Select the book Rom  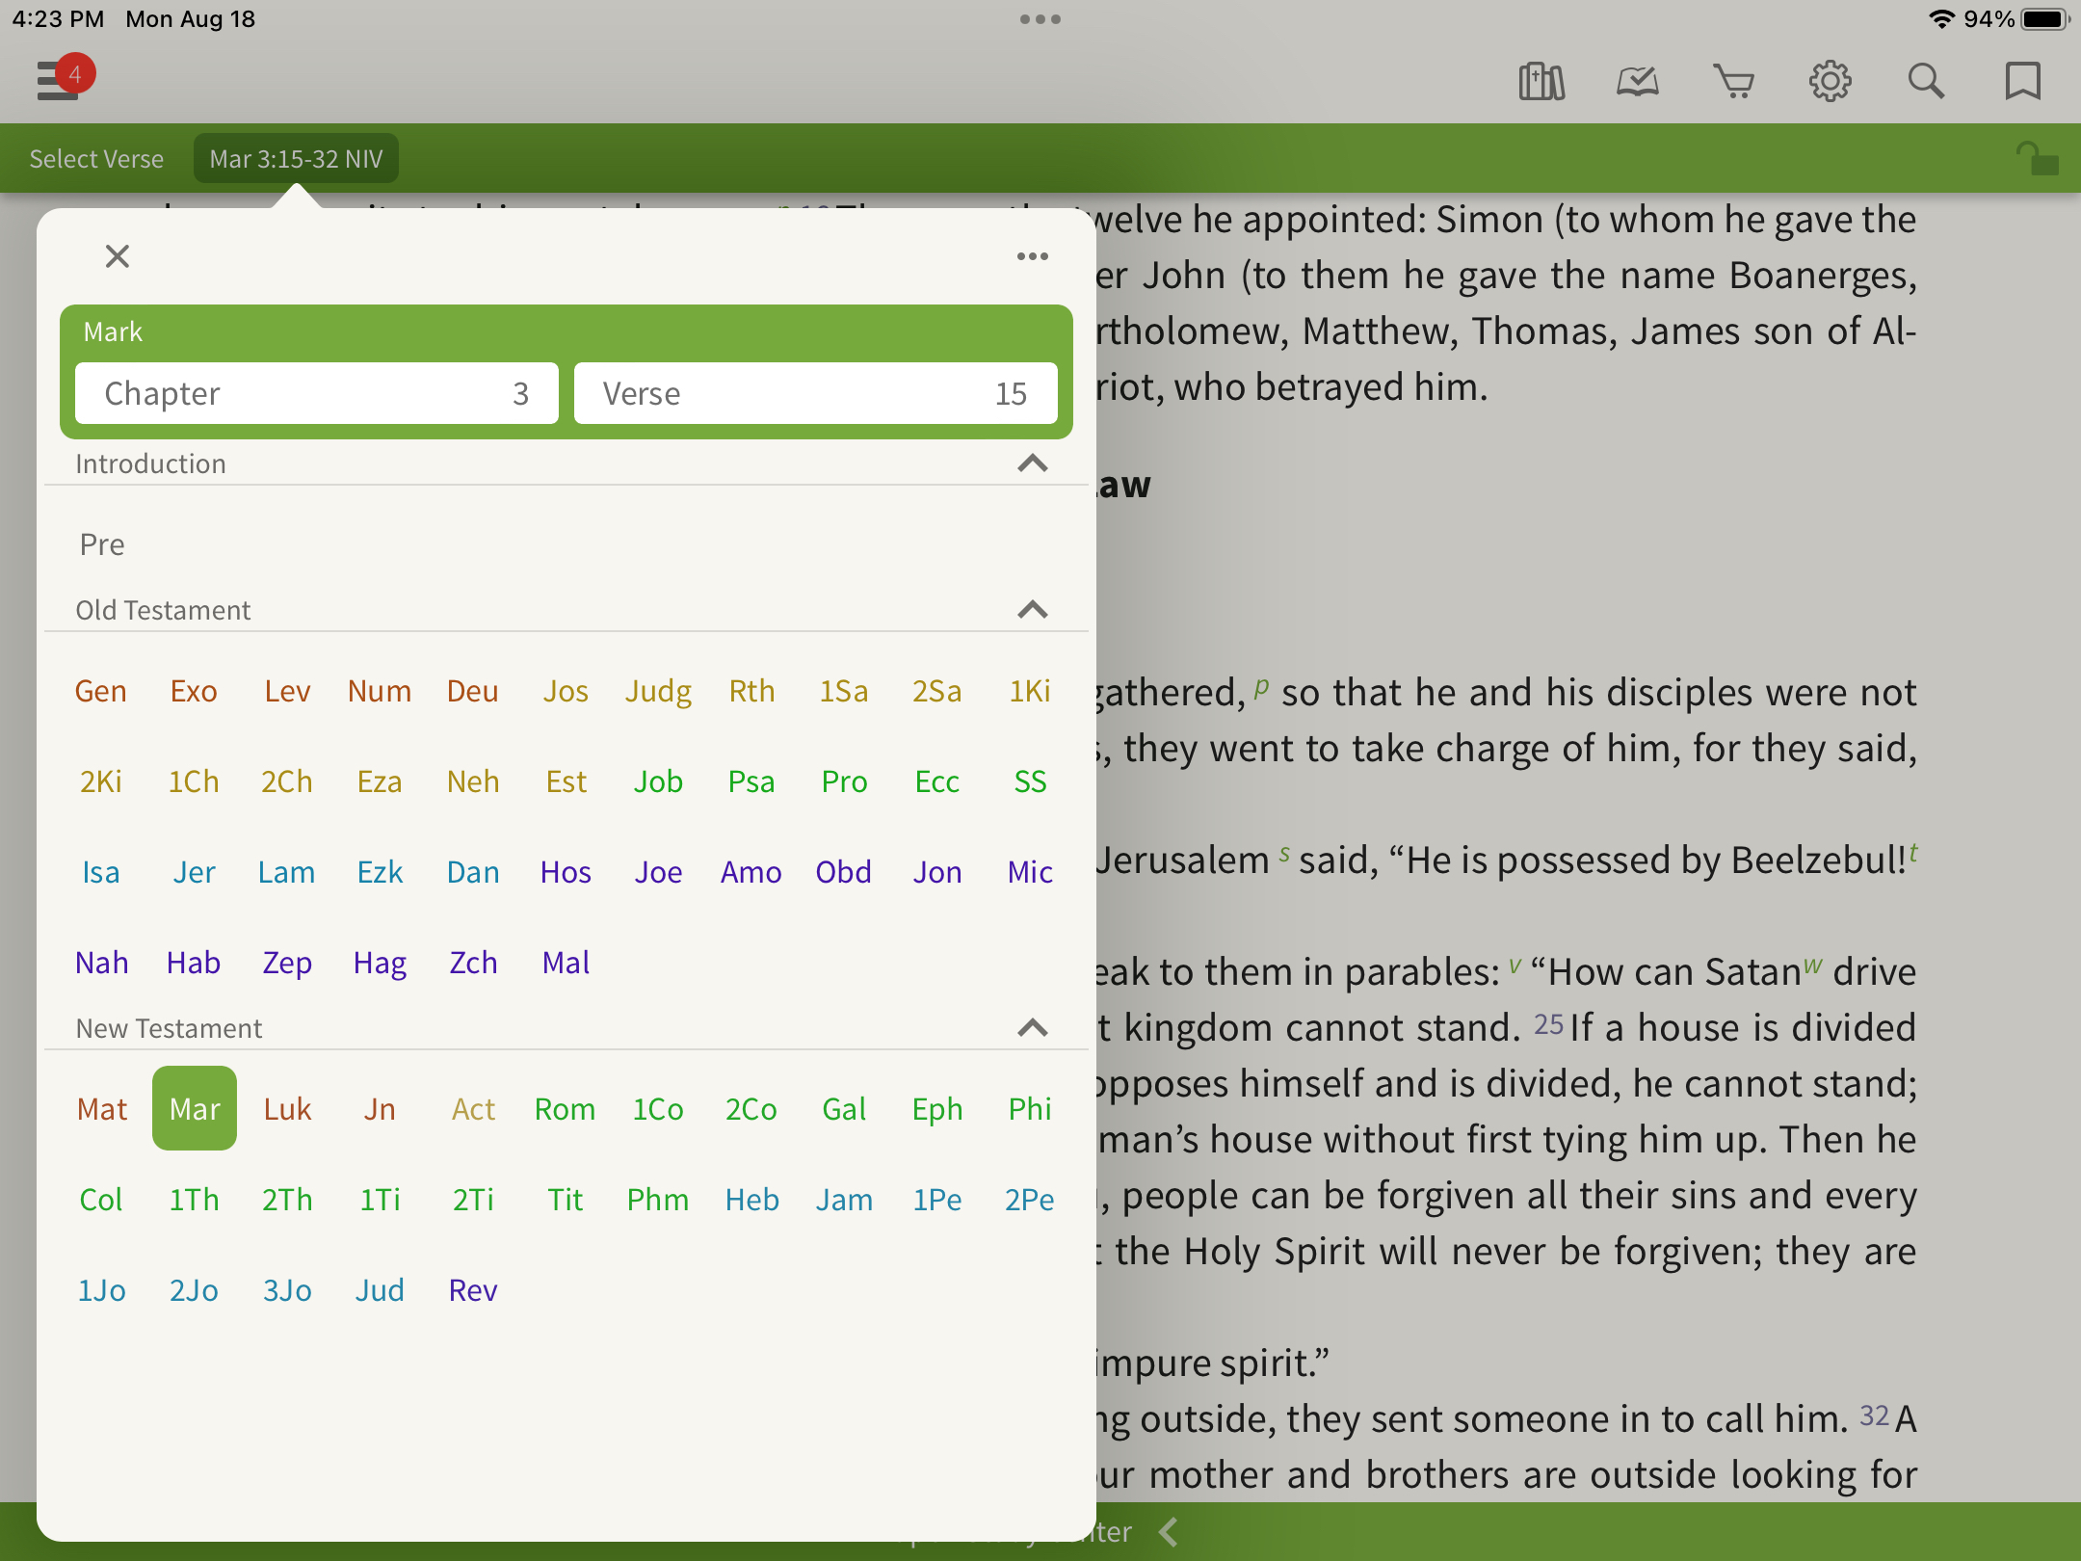[566, 1109]
